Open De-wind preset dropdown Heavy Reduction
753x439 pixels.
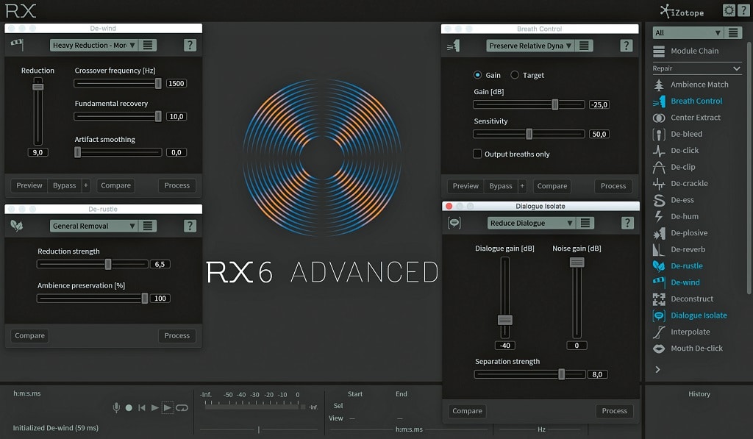pos(93,45)
